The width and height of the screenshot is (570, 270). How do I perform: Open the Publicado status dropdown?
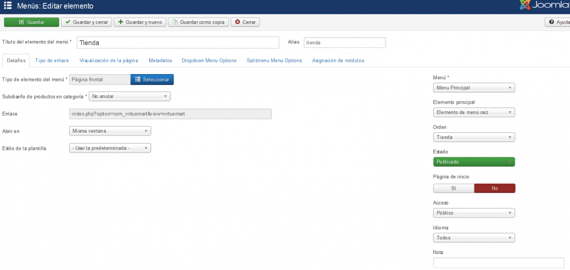474,162
